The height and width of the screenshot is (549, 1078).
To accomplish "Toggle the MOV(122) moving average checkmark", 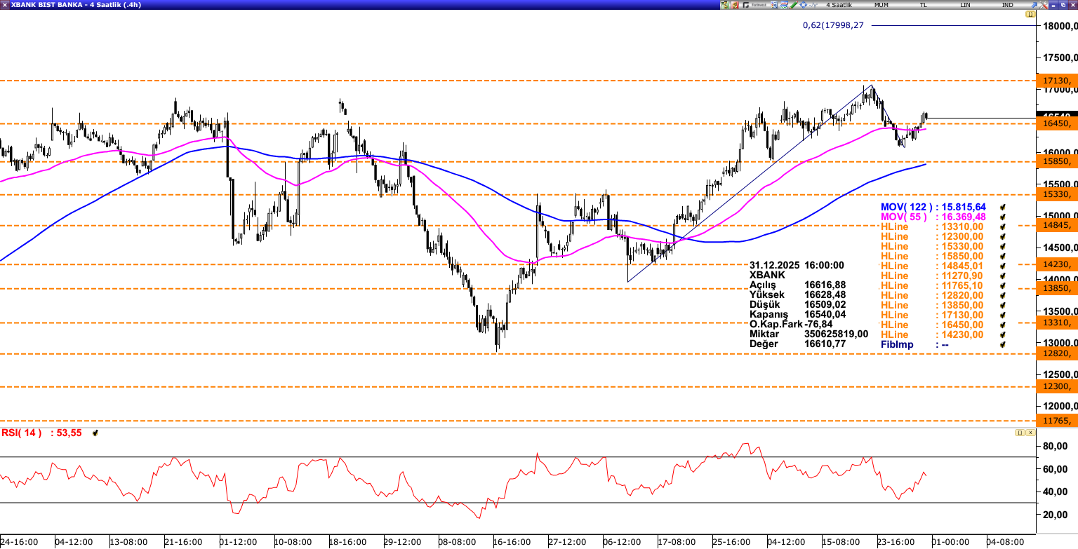I will 1003,207.
